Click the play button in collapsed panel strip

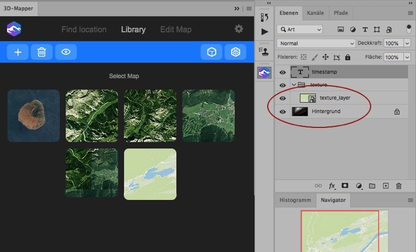click(264, 32)
